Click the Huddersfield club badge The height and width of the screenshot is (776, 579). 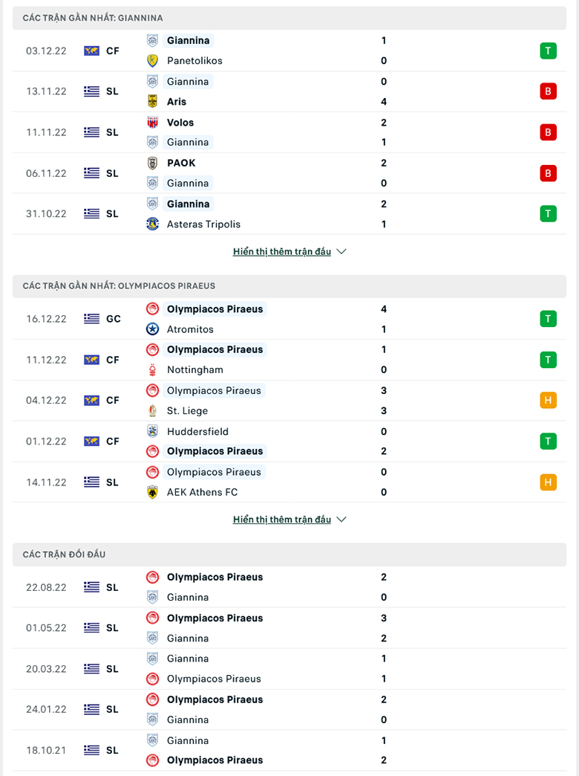tap(152, 431)
